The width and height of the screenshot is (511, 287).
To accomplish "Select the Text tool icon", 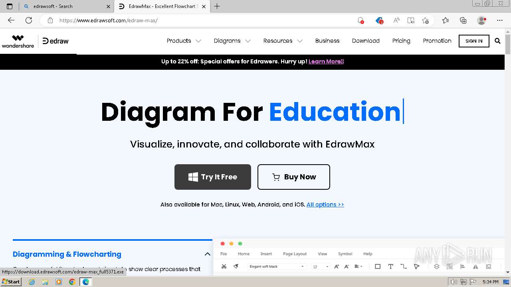I will [390, 266].
